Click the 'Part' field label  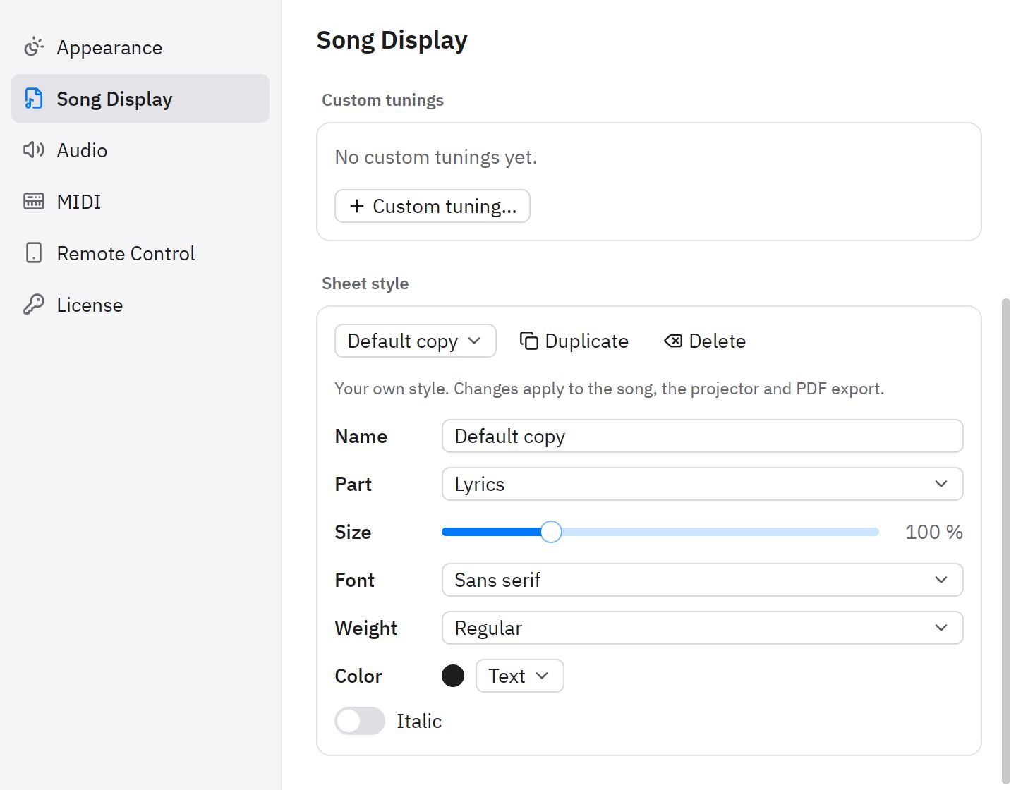353,484
